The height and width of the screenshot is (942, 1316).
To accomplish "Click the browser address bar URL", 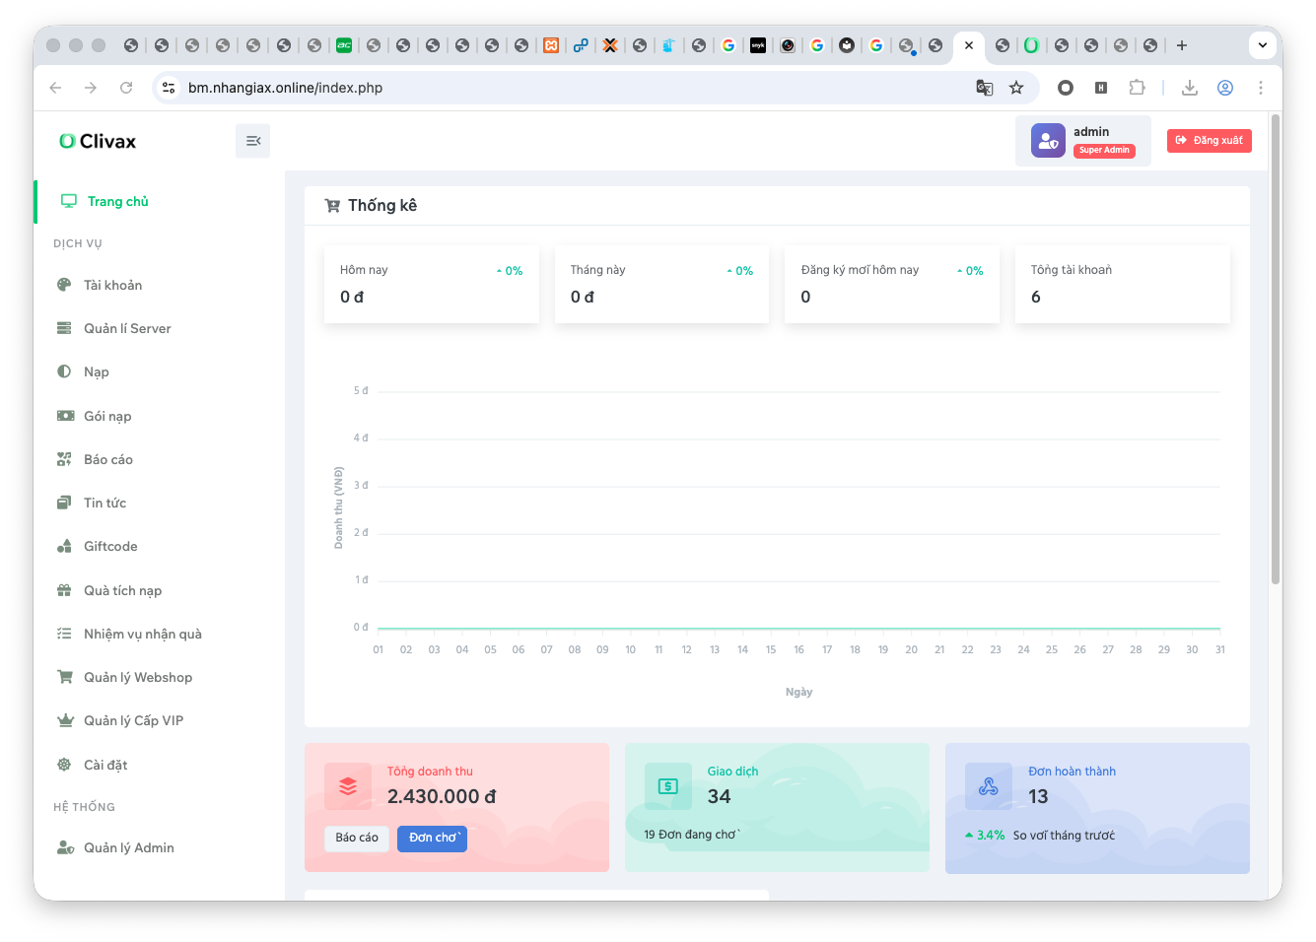I will [285, 88].
